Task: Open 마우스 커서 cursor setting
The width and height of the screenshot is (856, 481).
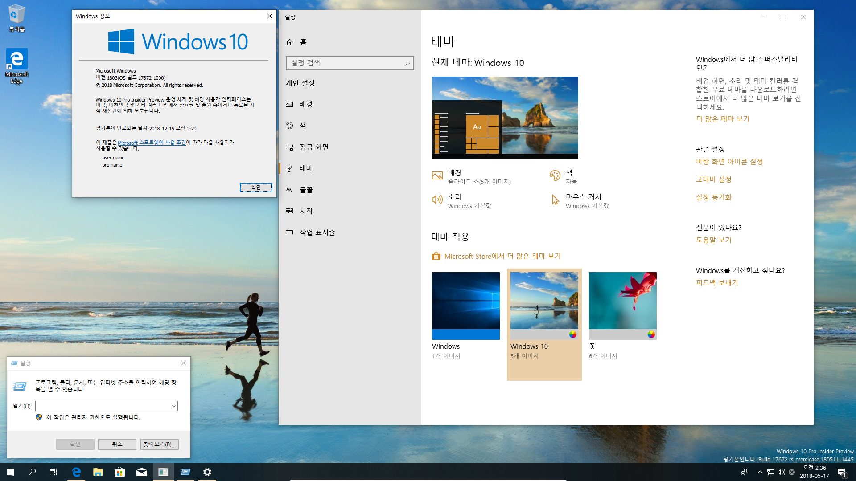Action: (580, 201)
